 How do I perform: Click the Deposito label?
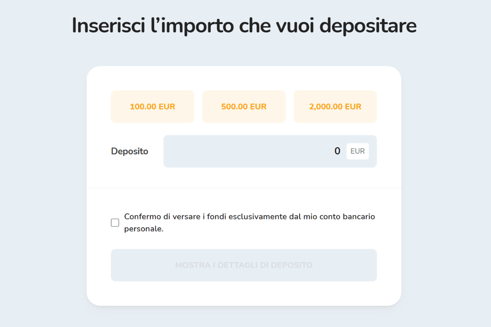129,151
